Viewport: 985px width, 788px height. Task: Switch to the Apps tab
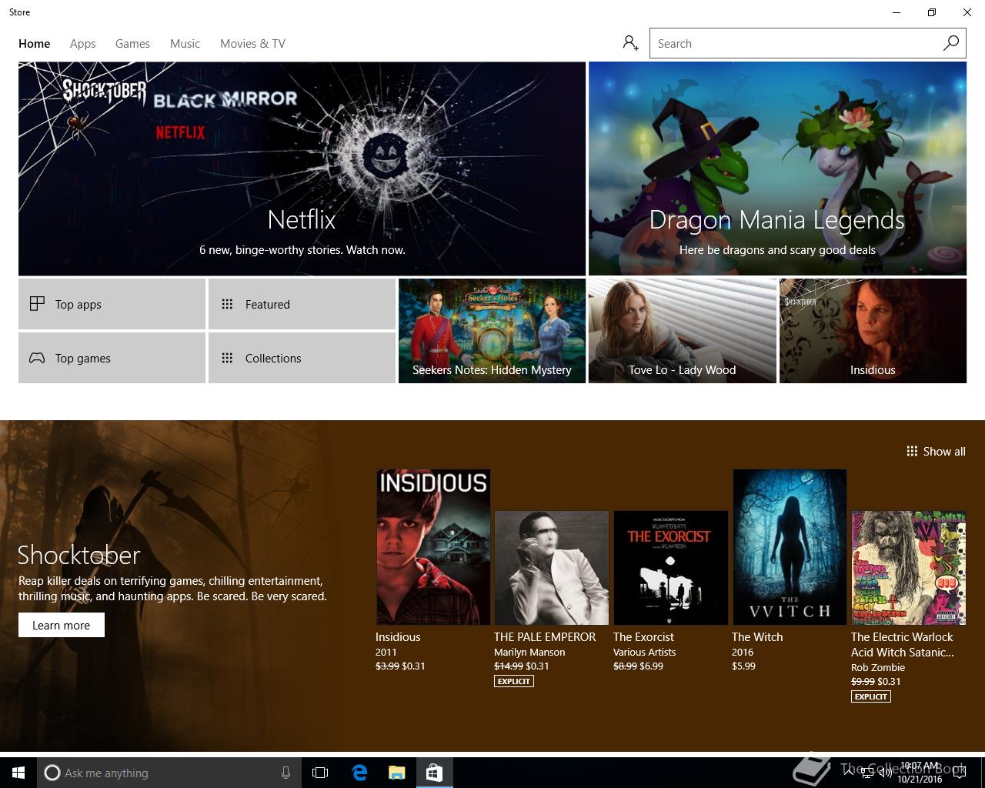tap(83, 44)
